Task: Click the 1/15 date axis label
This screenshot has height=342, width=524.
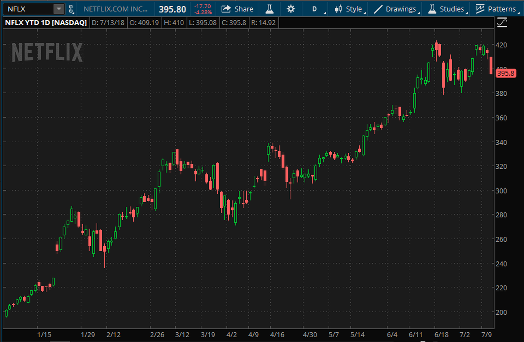Action: (44, 335)
